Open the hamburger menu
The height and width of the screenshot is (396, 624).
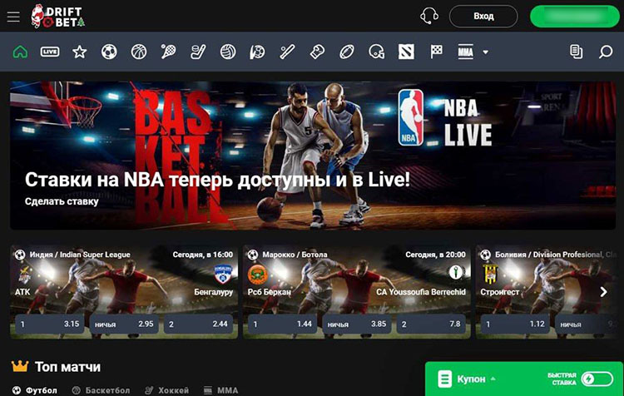(13, 17)
